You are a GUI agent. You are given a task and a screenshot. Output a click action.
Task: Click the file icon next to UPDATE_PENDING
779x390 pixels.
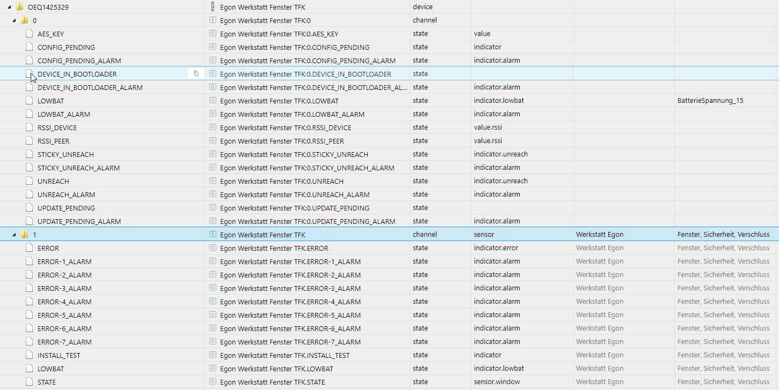[30, 208]
